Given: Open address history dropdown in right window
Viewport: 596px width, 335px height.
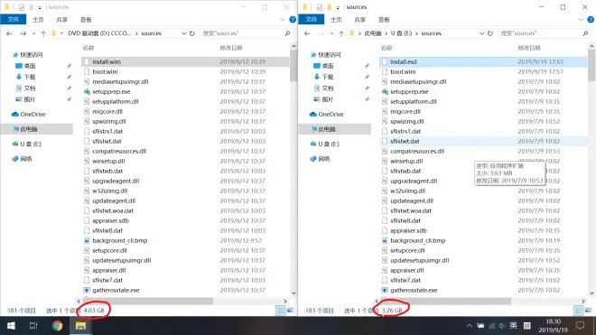Looking at the screenshot, I should [481, 33].
